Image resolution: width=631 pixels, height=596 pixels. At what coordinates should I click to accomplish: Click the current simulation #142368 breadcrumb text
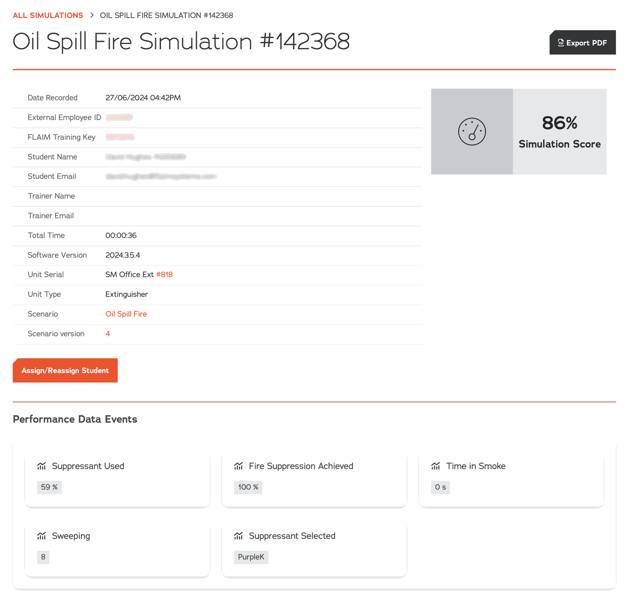click(x=166, y=15)
